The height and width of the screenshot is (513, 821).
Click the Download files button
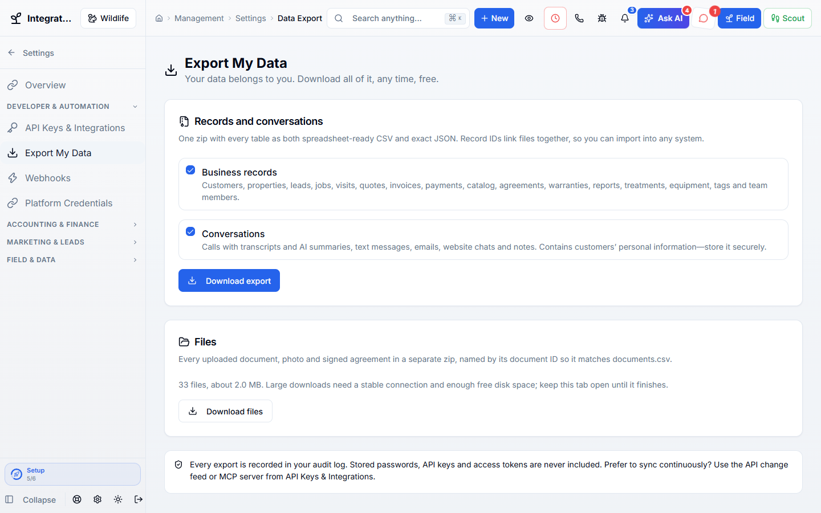[225, 411]
